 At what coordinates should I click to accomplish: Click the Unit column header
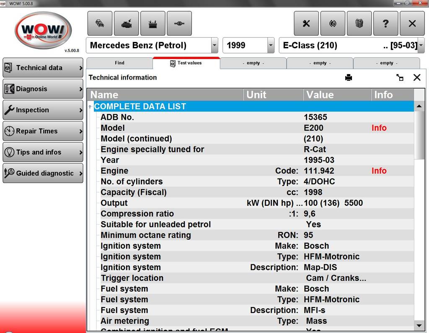[x=273, y=95]
